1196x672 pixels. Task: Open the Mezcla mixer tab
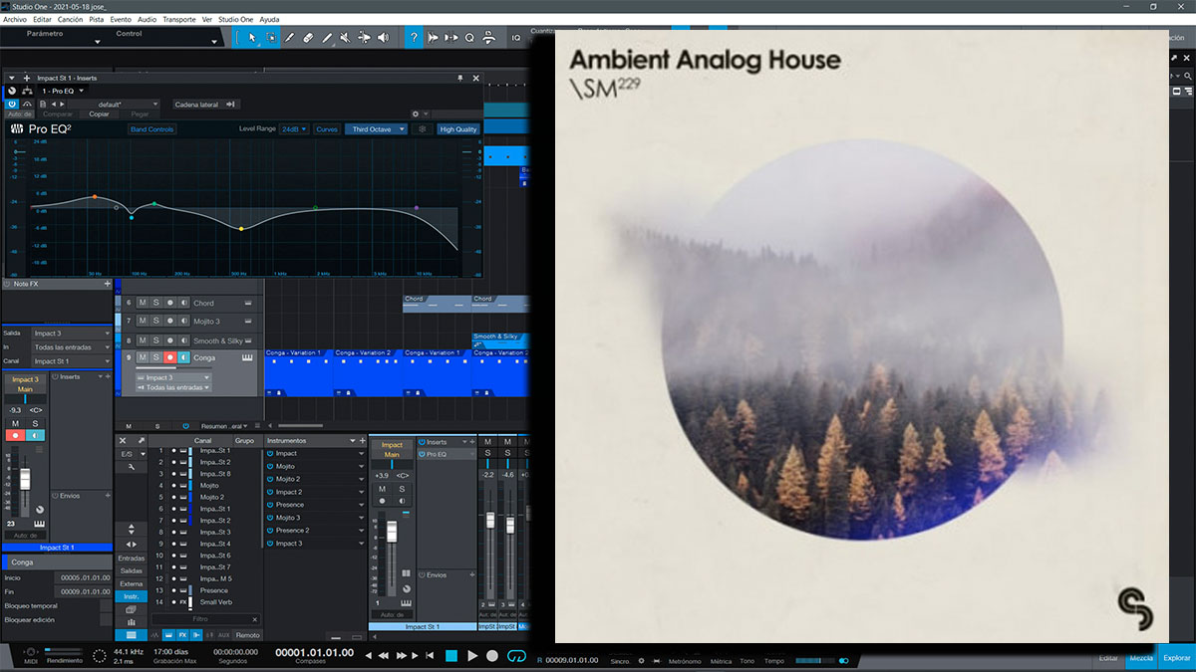(x=1141, y=658)
